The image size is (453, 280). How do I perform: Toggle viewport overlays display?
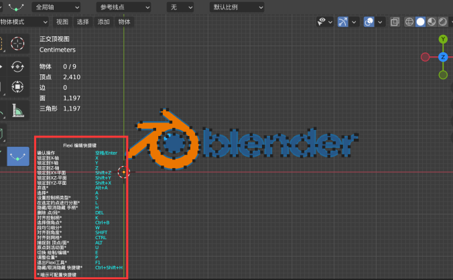[369, 22]
